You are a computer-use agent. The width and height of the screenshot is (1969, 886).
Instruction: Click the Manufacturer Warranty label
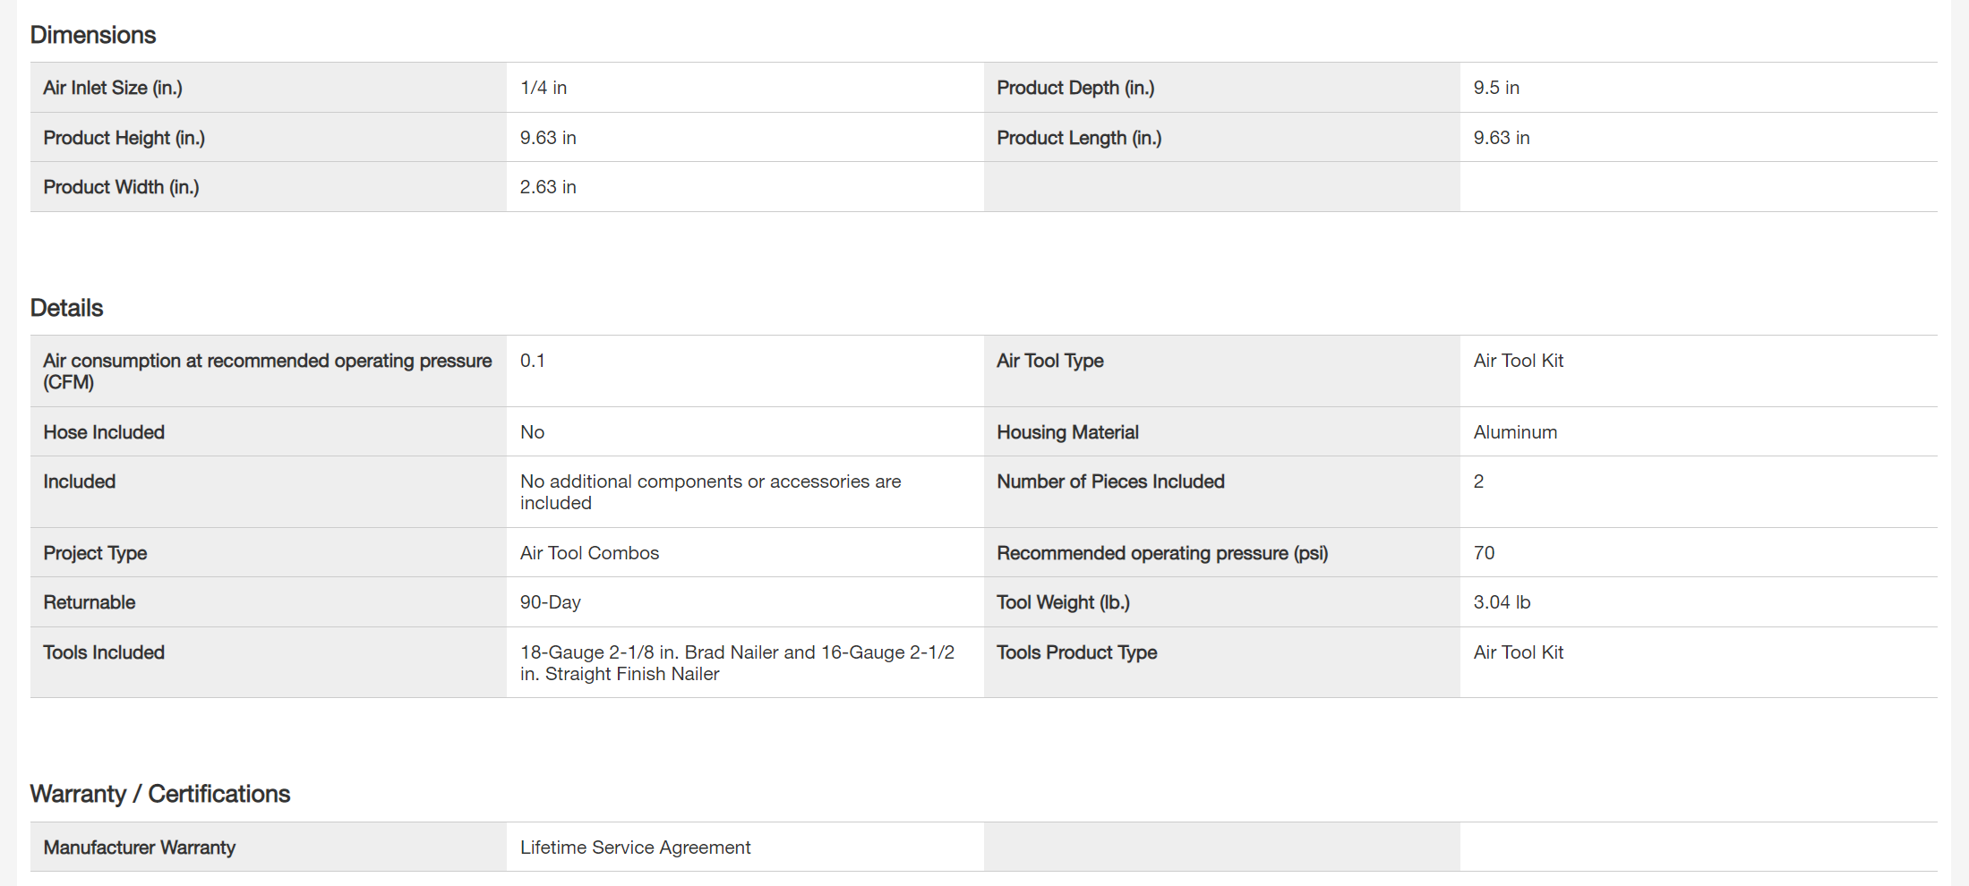[140, 848]
